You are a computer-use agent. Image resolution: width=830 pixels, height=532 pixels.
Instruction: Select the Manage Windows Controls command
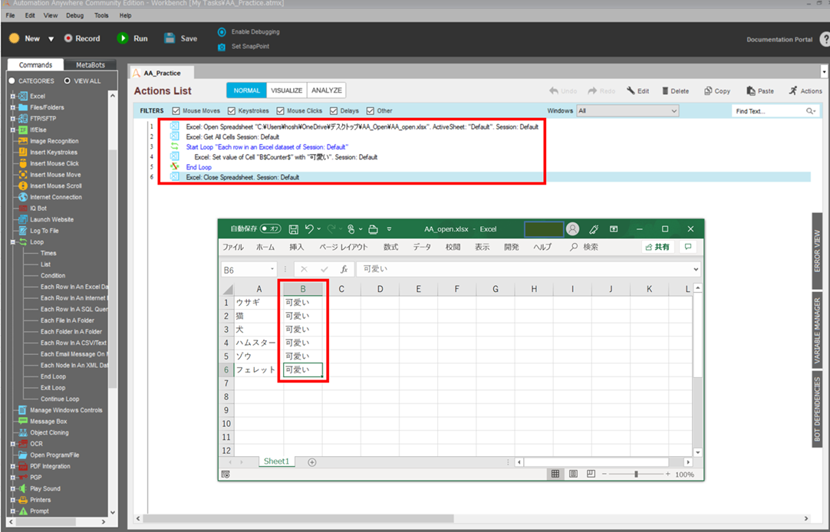tap(66, 410)
